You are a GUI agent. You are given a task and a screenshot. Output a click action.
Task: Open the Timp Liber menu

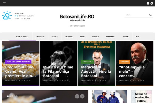tap(40, 37)
